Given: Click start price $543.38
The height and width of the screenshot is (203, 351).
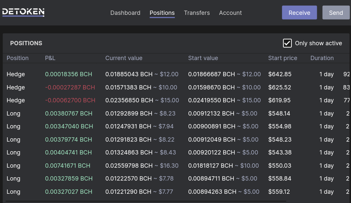Looking at the screenshot, I should click(x=280, y=152).
